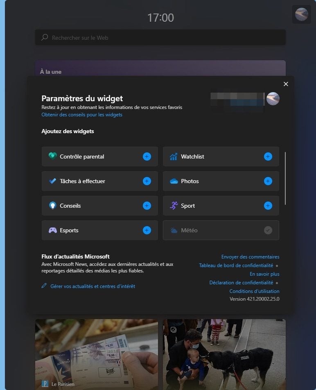Click the En savoir plus link

(264, 274)
